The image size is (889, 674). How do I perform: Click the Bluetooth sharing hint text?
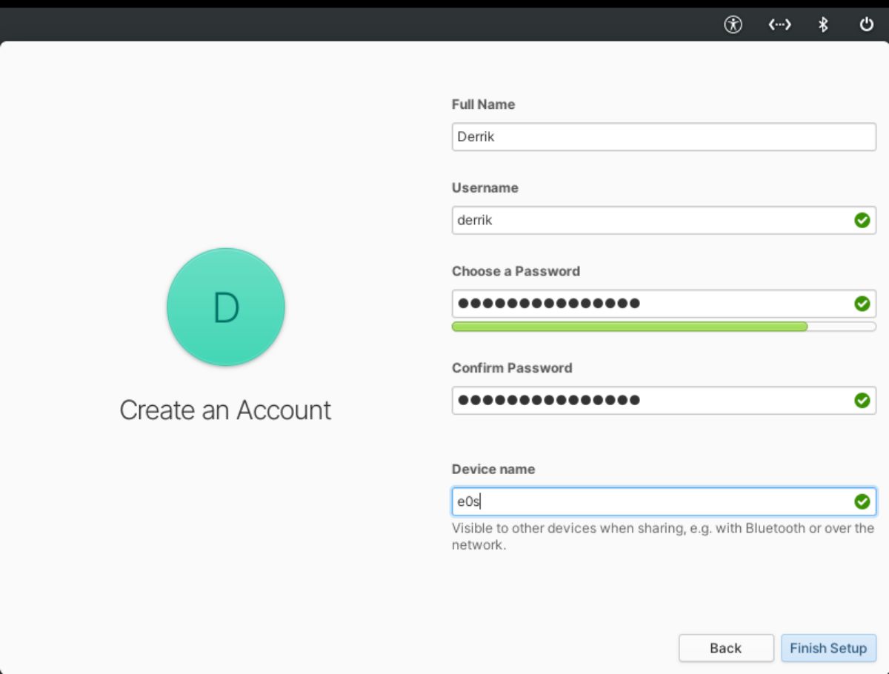point(663,536)
